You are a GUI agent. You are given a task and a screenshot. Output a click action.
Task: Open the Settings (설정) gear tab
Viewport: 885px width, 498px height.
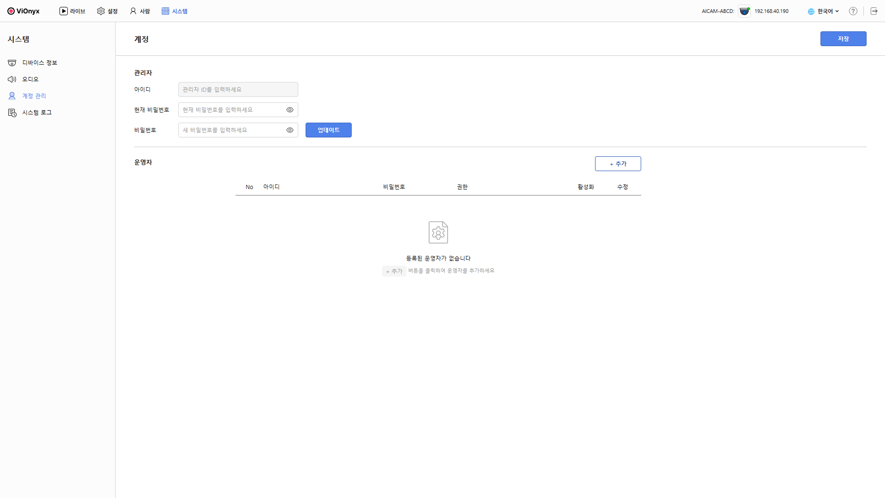[107, 11]
